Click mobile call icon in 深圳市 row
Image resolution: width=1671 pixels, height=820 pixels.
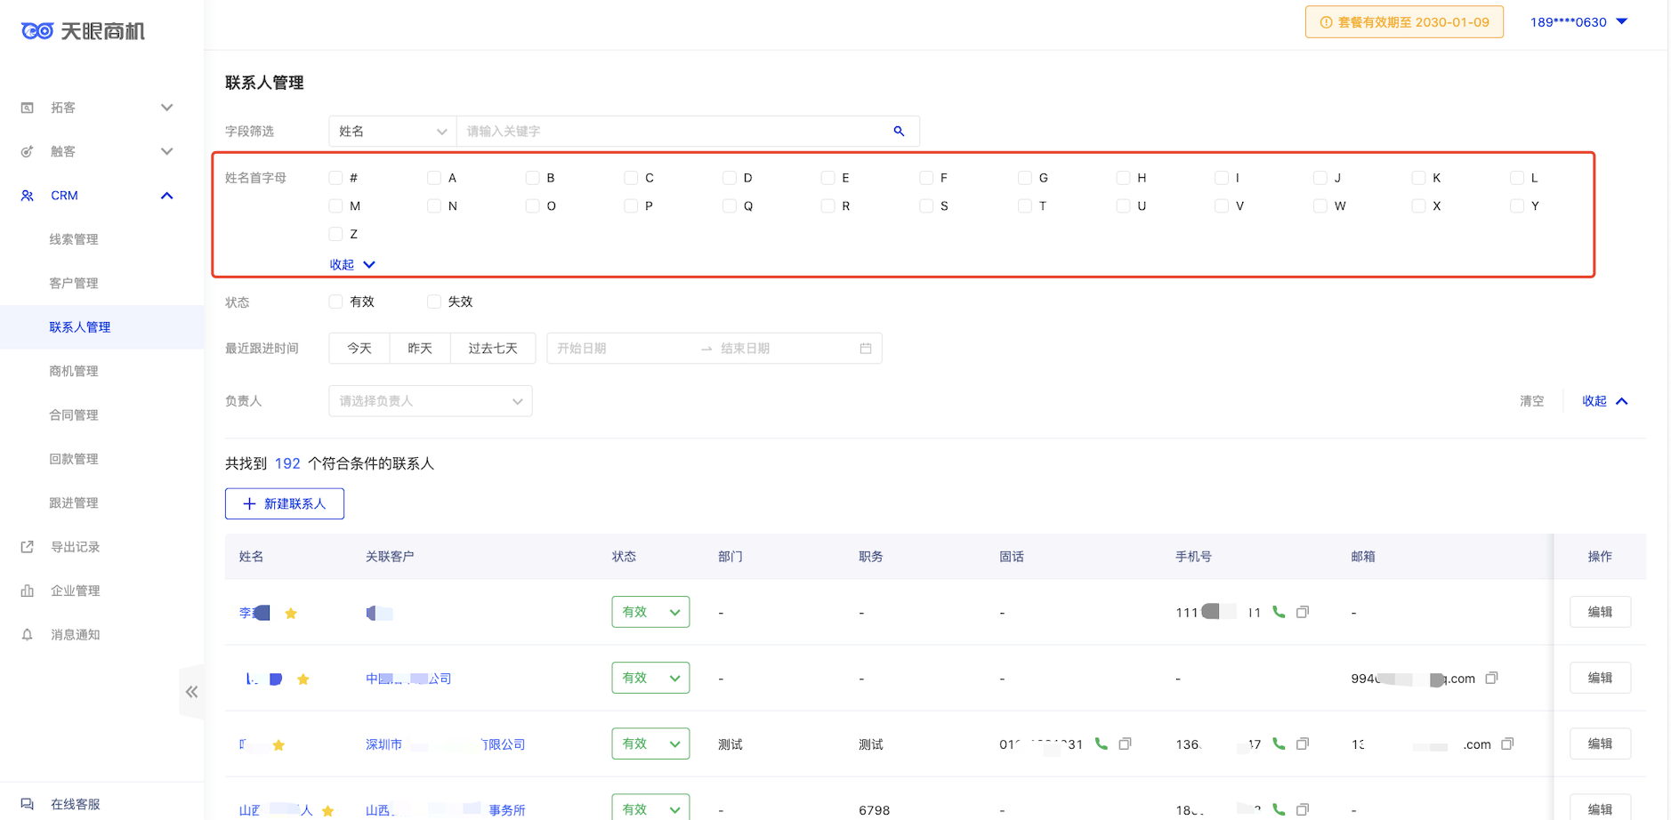(1279, 744)
